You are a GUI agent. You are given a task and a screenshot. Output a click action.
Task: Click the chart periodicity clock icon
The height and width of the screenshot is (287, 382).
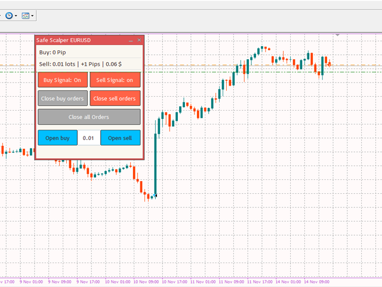[9, 16]
